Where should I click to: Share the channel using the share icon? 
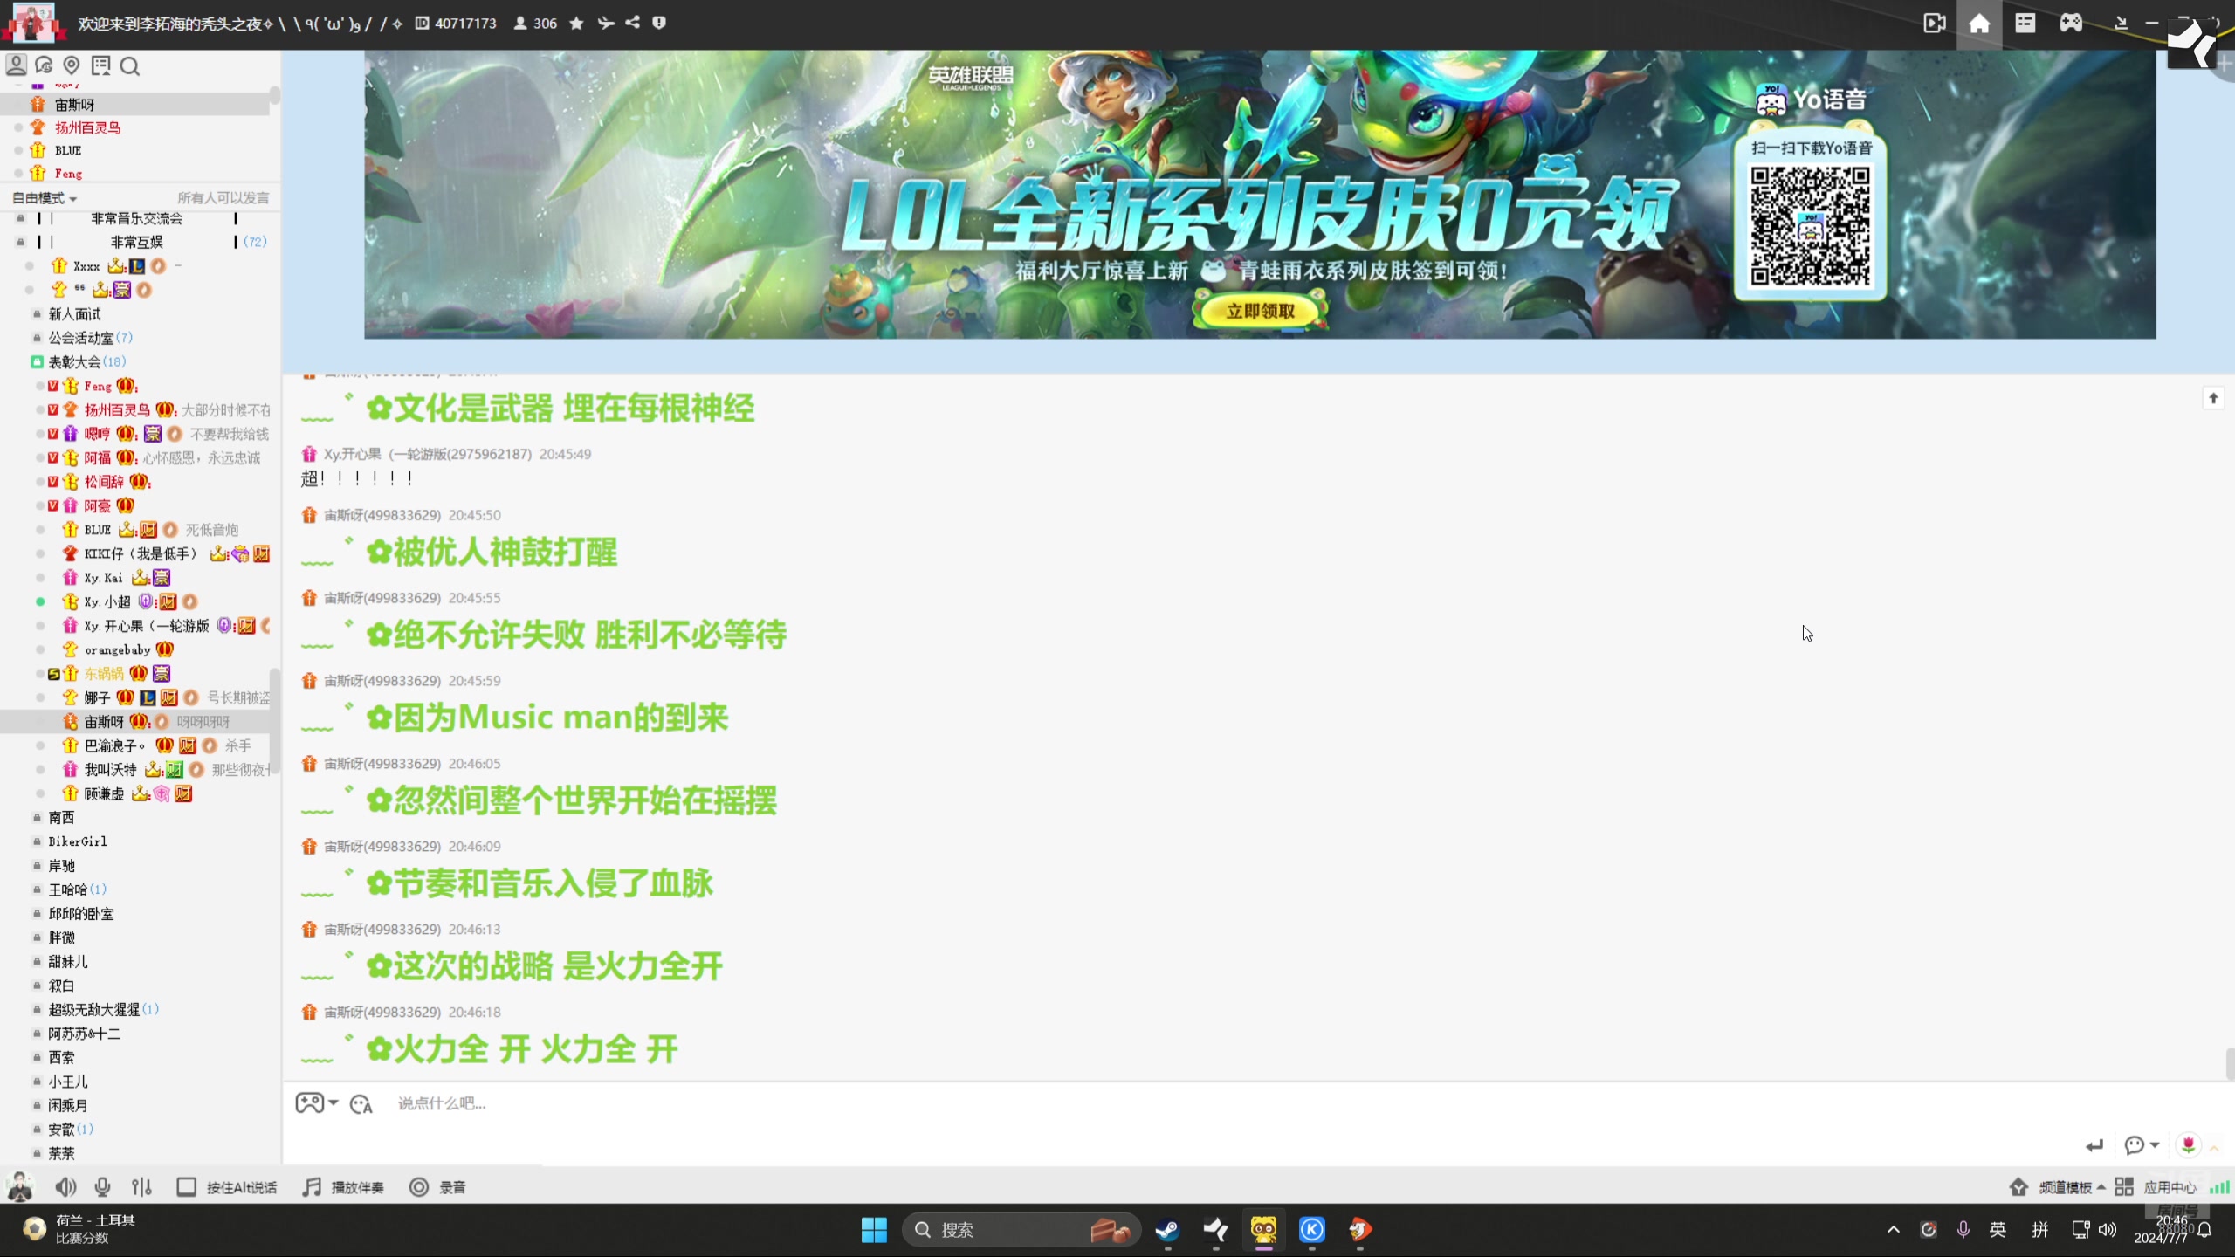(x=633, y=23)
